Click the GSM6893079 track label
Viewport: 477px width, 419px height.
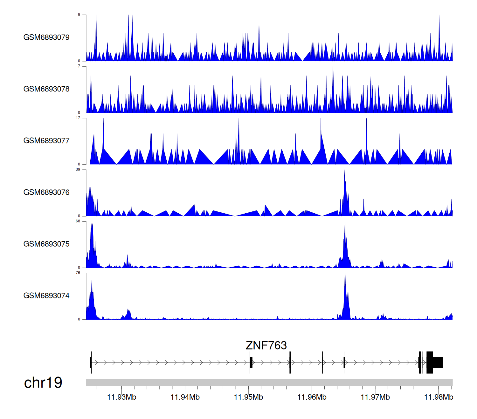(x=46, y=37)
